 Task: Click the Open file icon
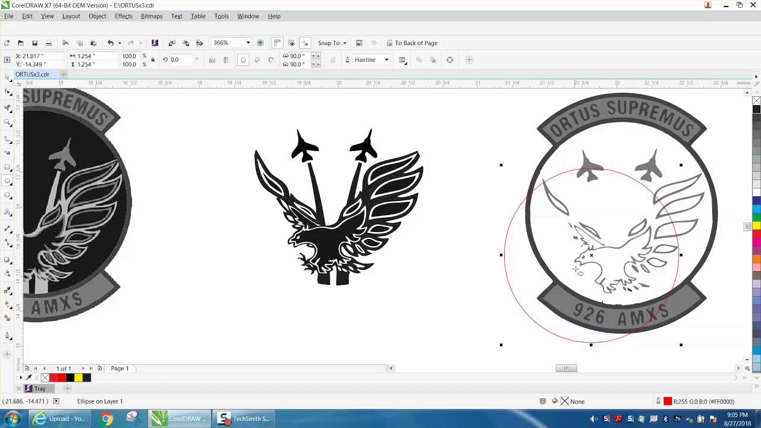pos(20,43)
